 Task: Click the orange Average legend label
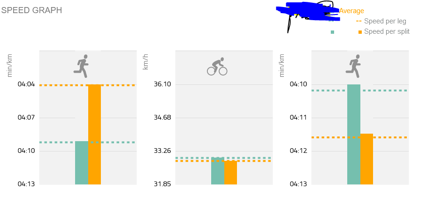351,11
